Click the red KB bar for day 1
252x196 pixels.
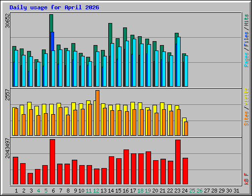pos(15,171)
